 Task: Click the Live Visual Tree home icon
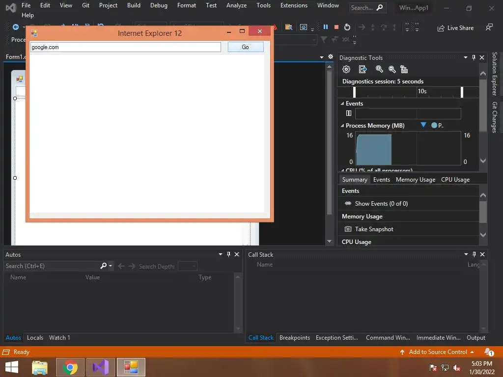(x=303, y=27)
